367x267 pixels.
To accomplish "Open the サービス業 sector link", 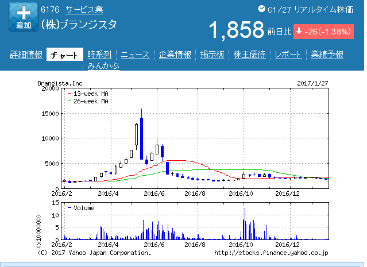I will point(84,10).
